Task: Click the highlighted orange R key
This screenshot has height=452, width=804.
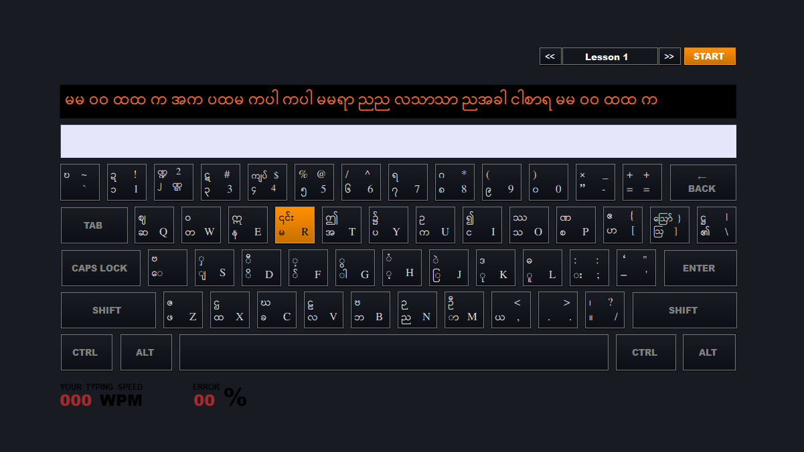Action: 295,225
